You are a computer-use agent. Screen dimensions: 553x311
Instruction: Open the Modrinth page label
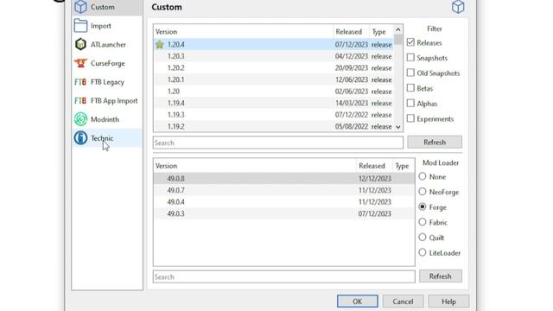click(x=105, y=119)
